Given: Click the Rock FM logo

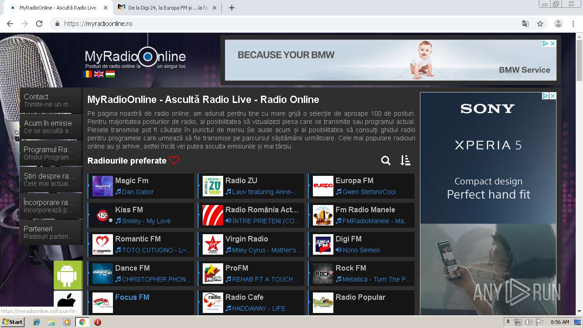Looking at the screenshot, I should click(323, 274).
